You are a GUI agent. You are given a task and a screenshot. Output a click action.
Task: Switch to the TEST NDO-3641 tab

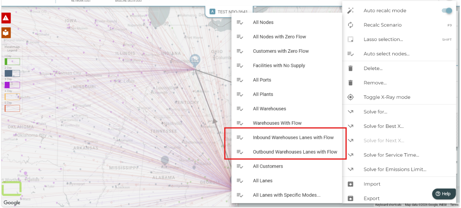pyautogui.click(x=229, y=12)
